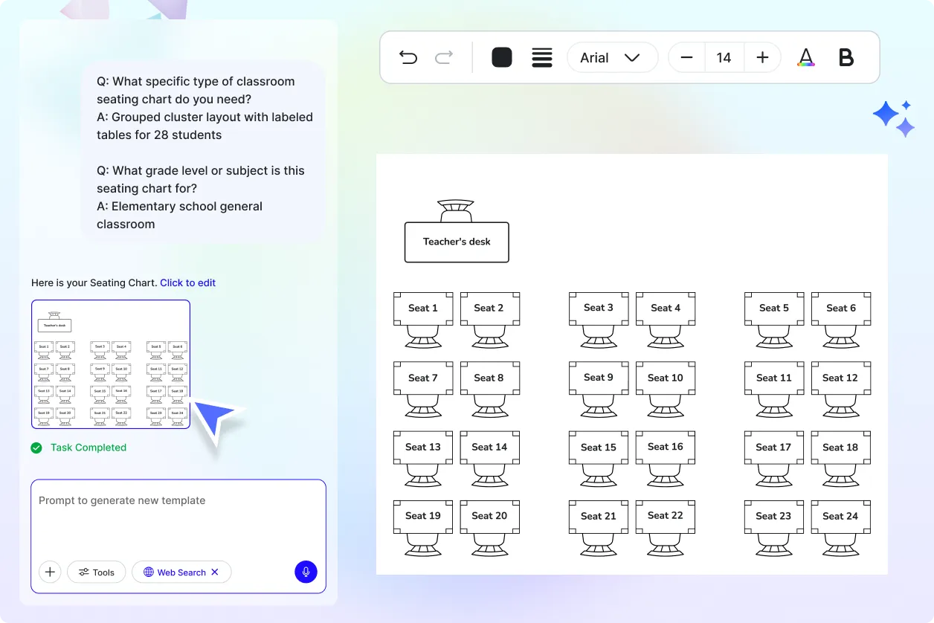Select the Seat 21 desk

[599, 517]
